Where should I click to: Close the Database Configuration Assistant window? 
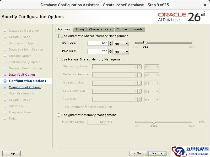205,5
